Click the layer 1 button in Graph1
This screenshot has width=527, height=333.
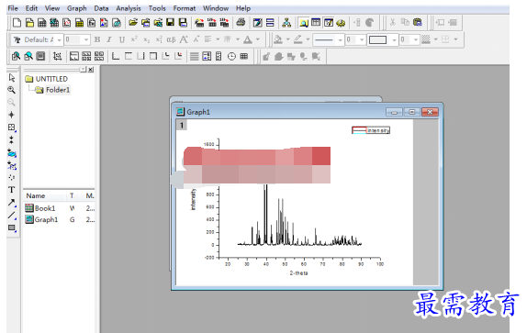tap(182, 126)
